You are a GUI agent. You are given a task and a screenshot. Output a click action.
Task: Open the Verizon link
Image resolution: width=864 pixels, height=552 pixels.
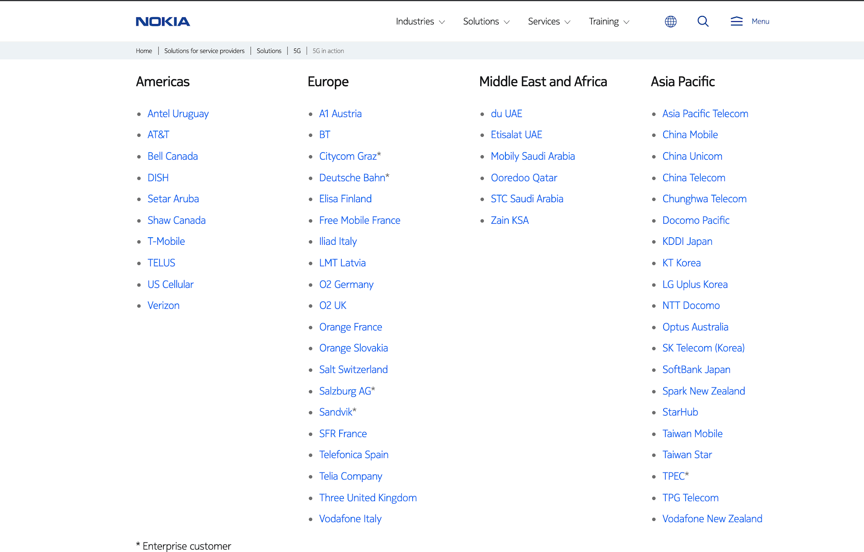click(x=163, y=305)
